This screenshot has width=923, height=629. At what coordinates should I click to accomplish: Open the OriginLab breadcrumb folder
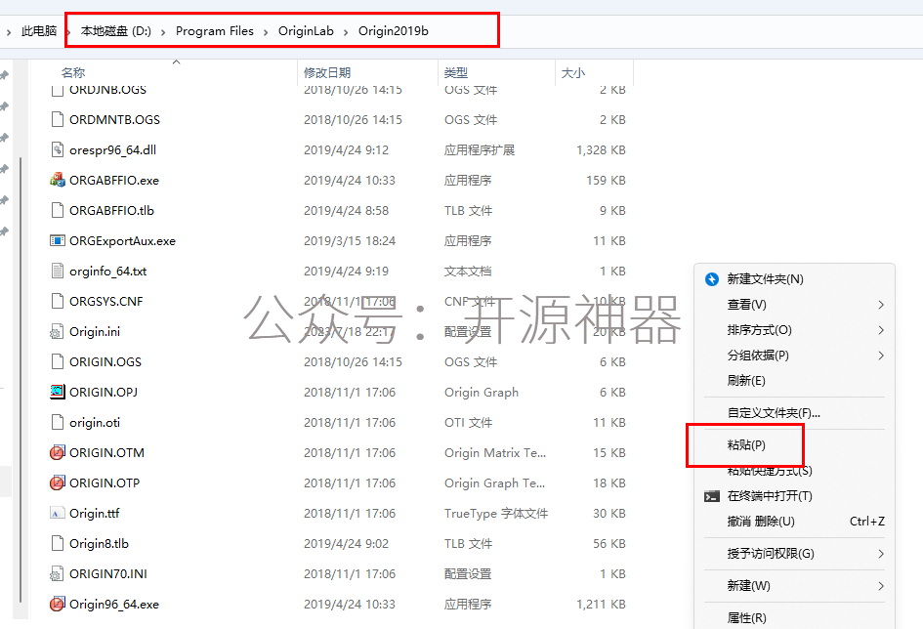pos(306,31)
